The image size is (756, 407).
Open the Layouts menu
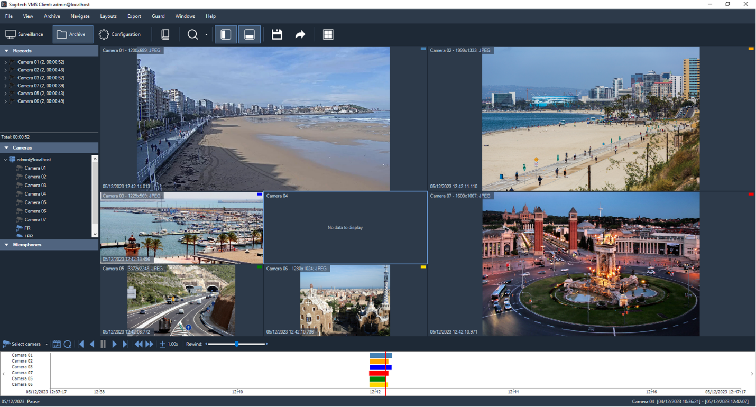[108, 16]
